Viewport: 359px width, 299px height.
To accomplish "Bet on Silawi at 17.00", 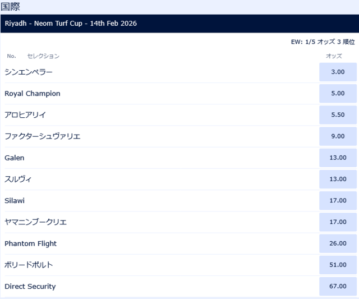I will point(338,200).
